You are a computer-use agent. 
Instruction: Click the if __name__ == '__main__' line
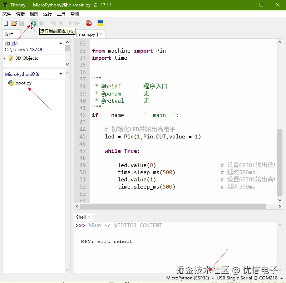click(135, 115)
